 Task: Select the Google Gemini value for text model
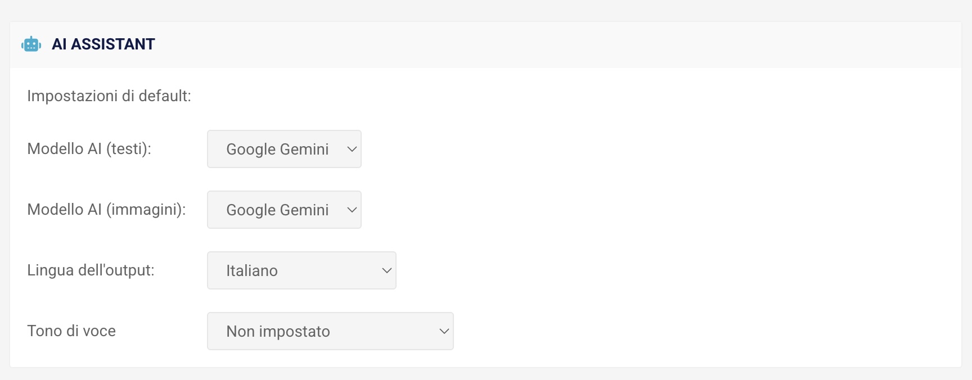tap(277, 149)
